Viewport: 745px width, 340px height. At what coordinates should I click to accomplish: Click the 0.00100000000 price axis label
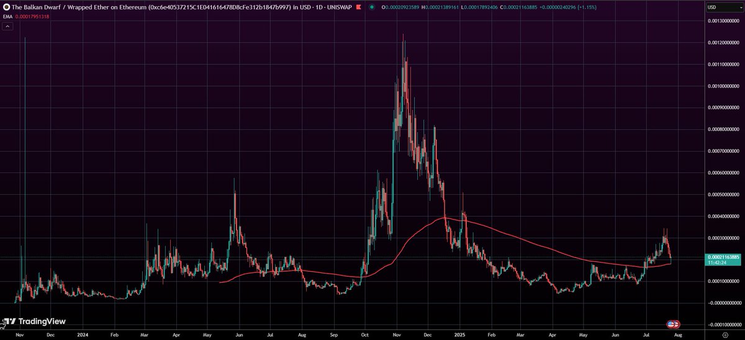point(724,86)
